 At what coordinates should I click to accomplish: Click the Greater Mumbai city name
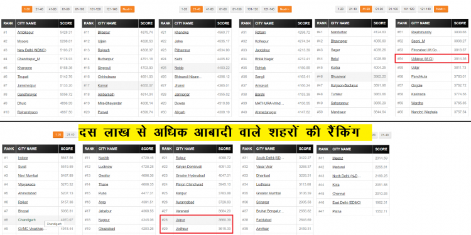tap(268, 194)
